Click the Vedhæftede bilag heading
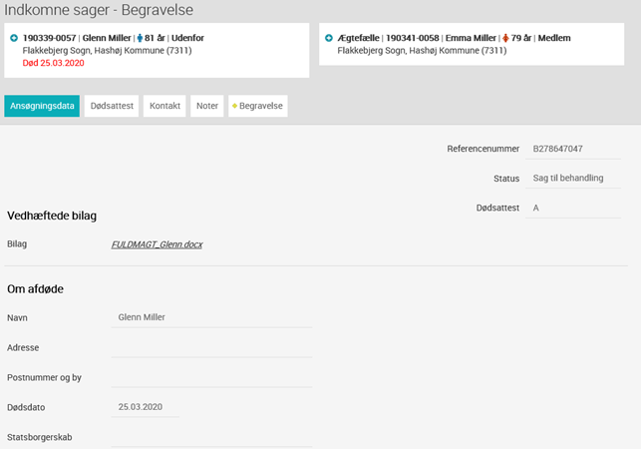Image resolution: width=641 pixels, height=449 pixels. pyautogui.click(x=52, y=216)
